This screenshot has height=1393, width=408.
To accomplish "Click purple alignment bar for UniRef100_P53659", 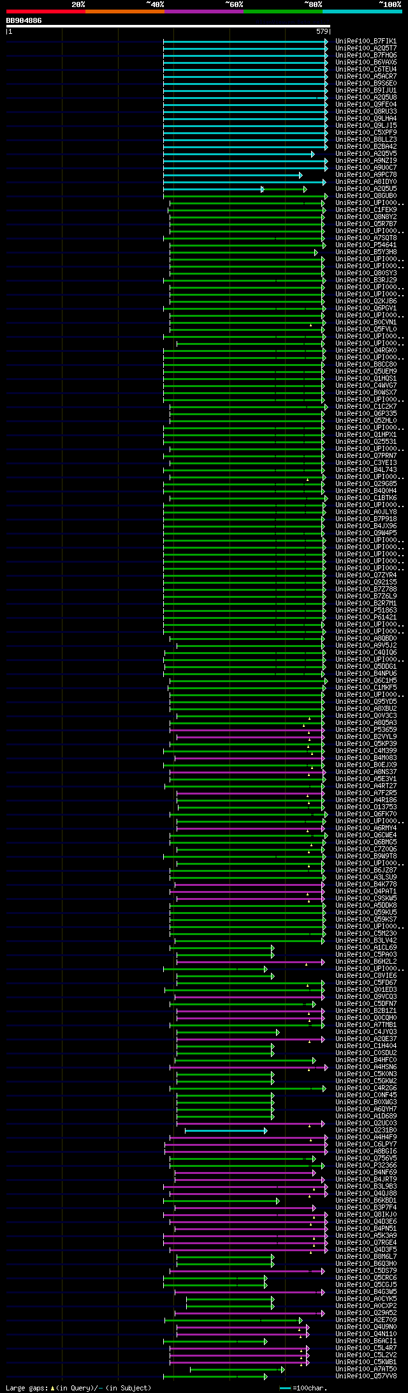I will 247,730.
